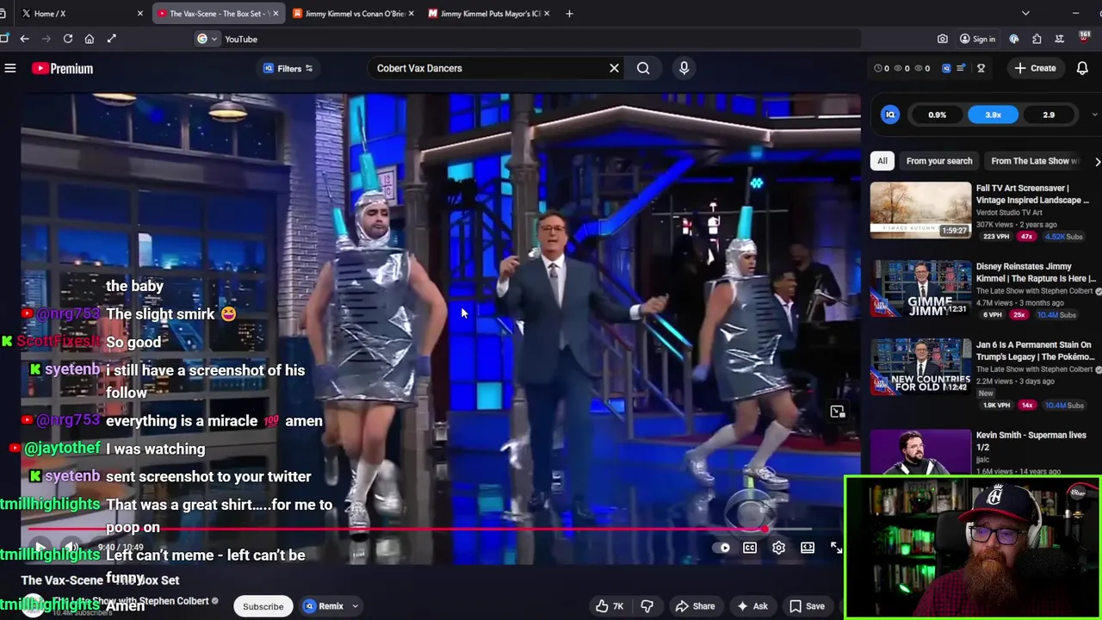Save the video to a playlist
The height and width of the screenshot is (620, 1102).
point(808,606)
